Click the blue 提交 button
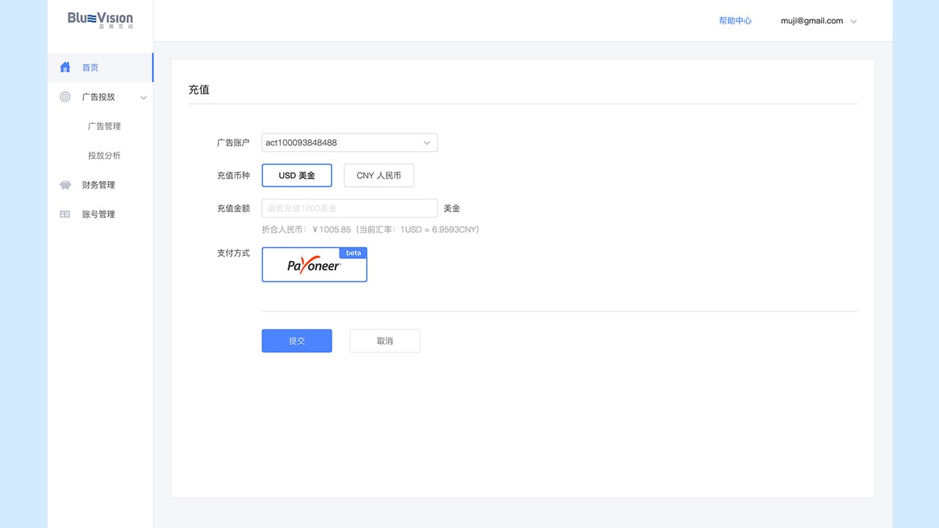 (x=297, y=341)
